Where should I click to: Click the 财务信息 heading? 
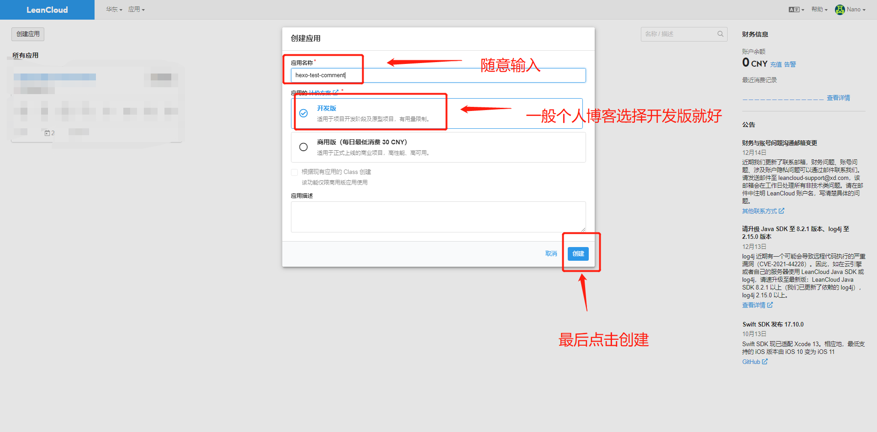point(755,34)
